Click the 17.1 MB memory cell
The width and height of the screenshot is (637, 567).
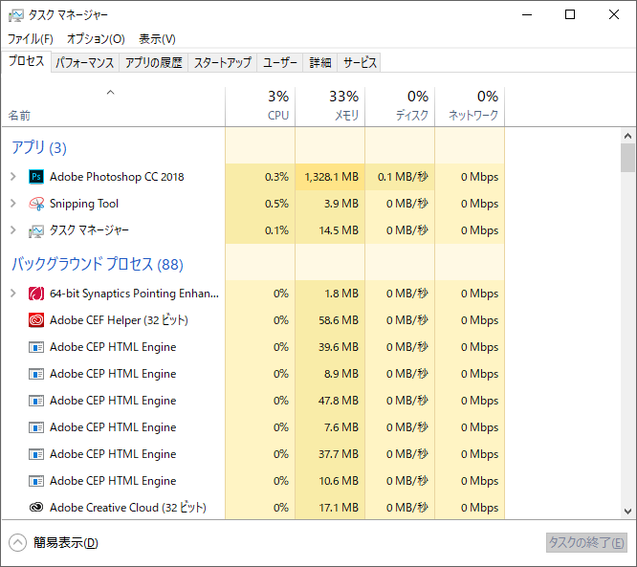pos(330,508)
